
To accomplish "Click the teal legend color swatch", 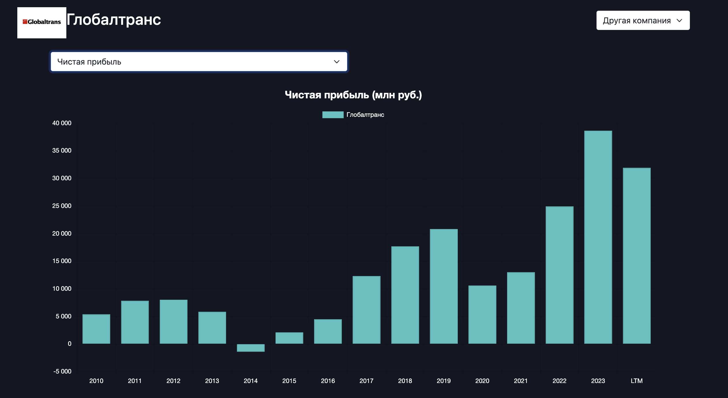I will (333, 115).
